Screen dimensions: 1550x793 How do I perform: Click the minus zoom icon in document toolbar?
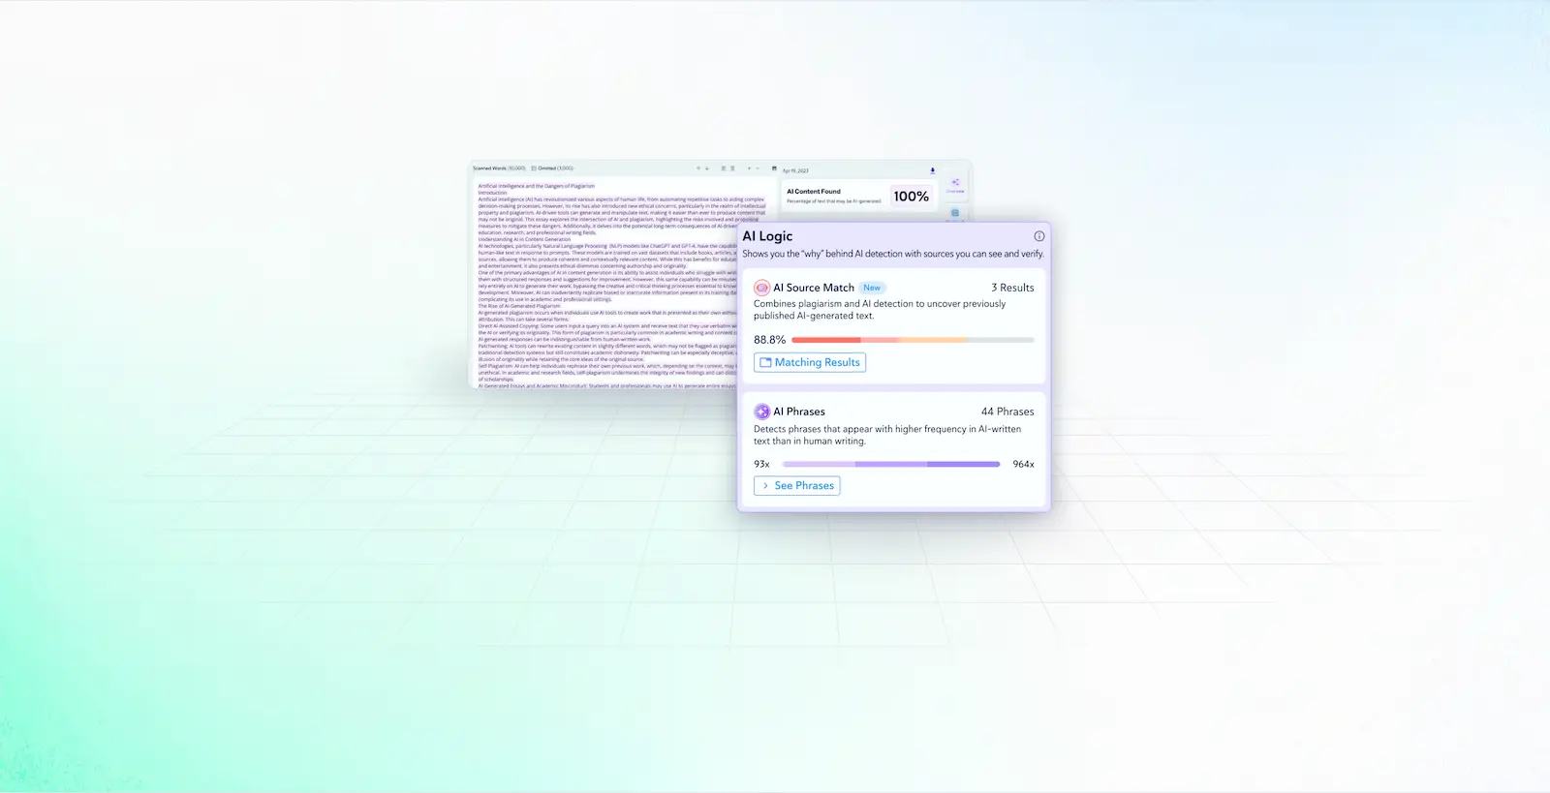click(x=758, y=168)
